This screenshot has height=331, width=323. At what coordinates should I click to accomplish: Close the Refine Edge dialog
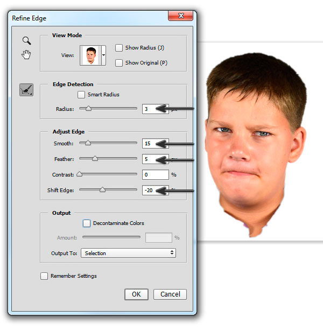[x=180, y=16]
